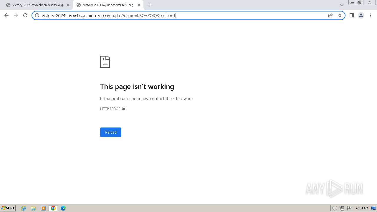377x212 pixels.
Task: Click the 'contact the site owner' message
Action: pos(147,99)
